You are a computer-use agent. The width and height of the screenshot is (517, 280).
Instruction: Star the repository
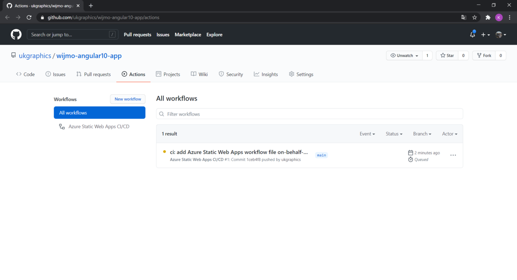coord(447,55)
